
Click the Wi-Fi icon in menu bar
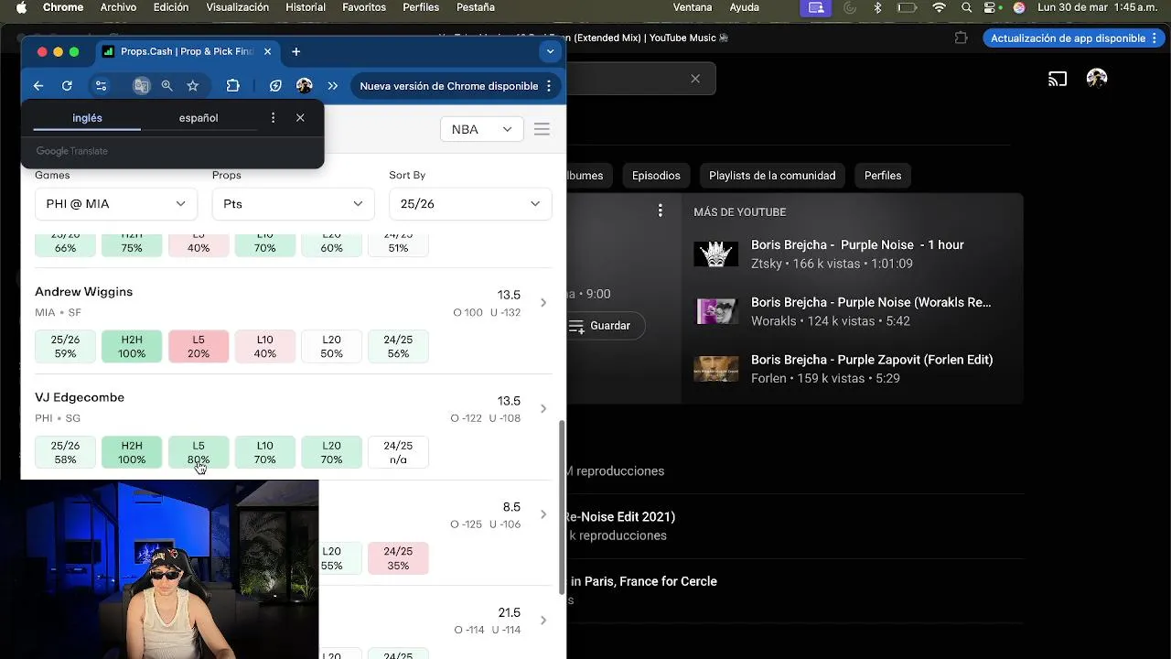pyautogui.click(x=939, y=7)
